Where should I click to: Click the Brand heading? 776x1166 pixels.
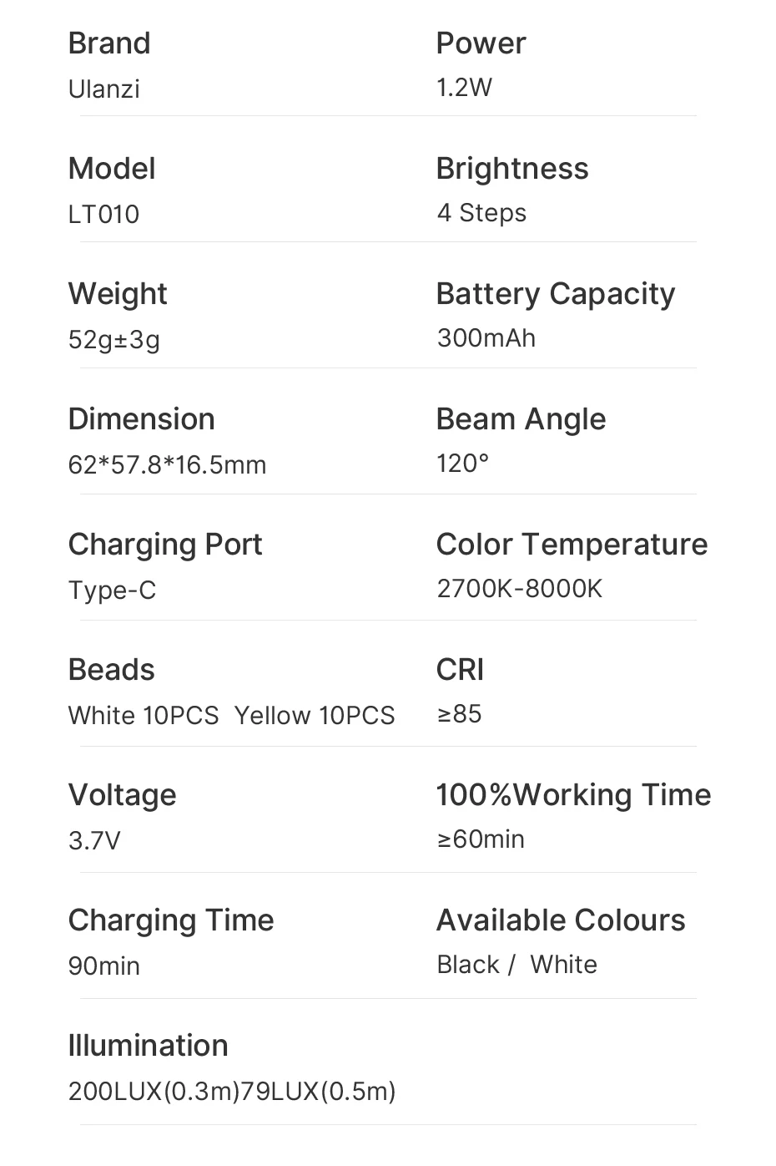click(109, 43)
